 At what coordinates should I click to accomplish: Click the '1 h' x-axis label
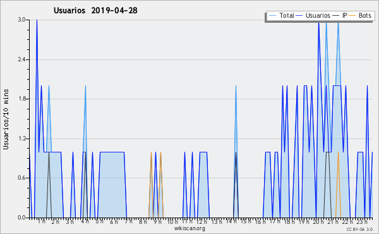42,221
